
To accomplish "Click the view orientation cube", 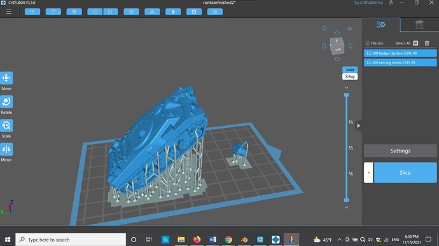I will 337,46.
